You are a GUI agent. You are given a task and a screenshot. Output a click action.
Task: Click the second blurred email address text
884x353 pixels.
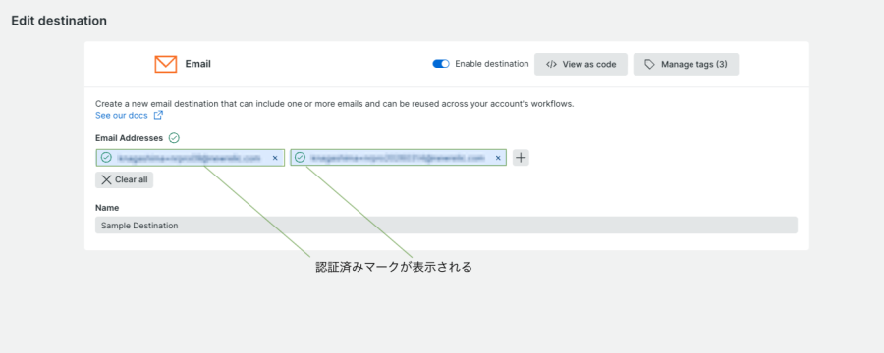pos(398,158)
